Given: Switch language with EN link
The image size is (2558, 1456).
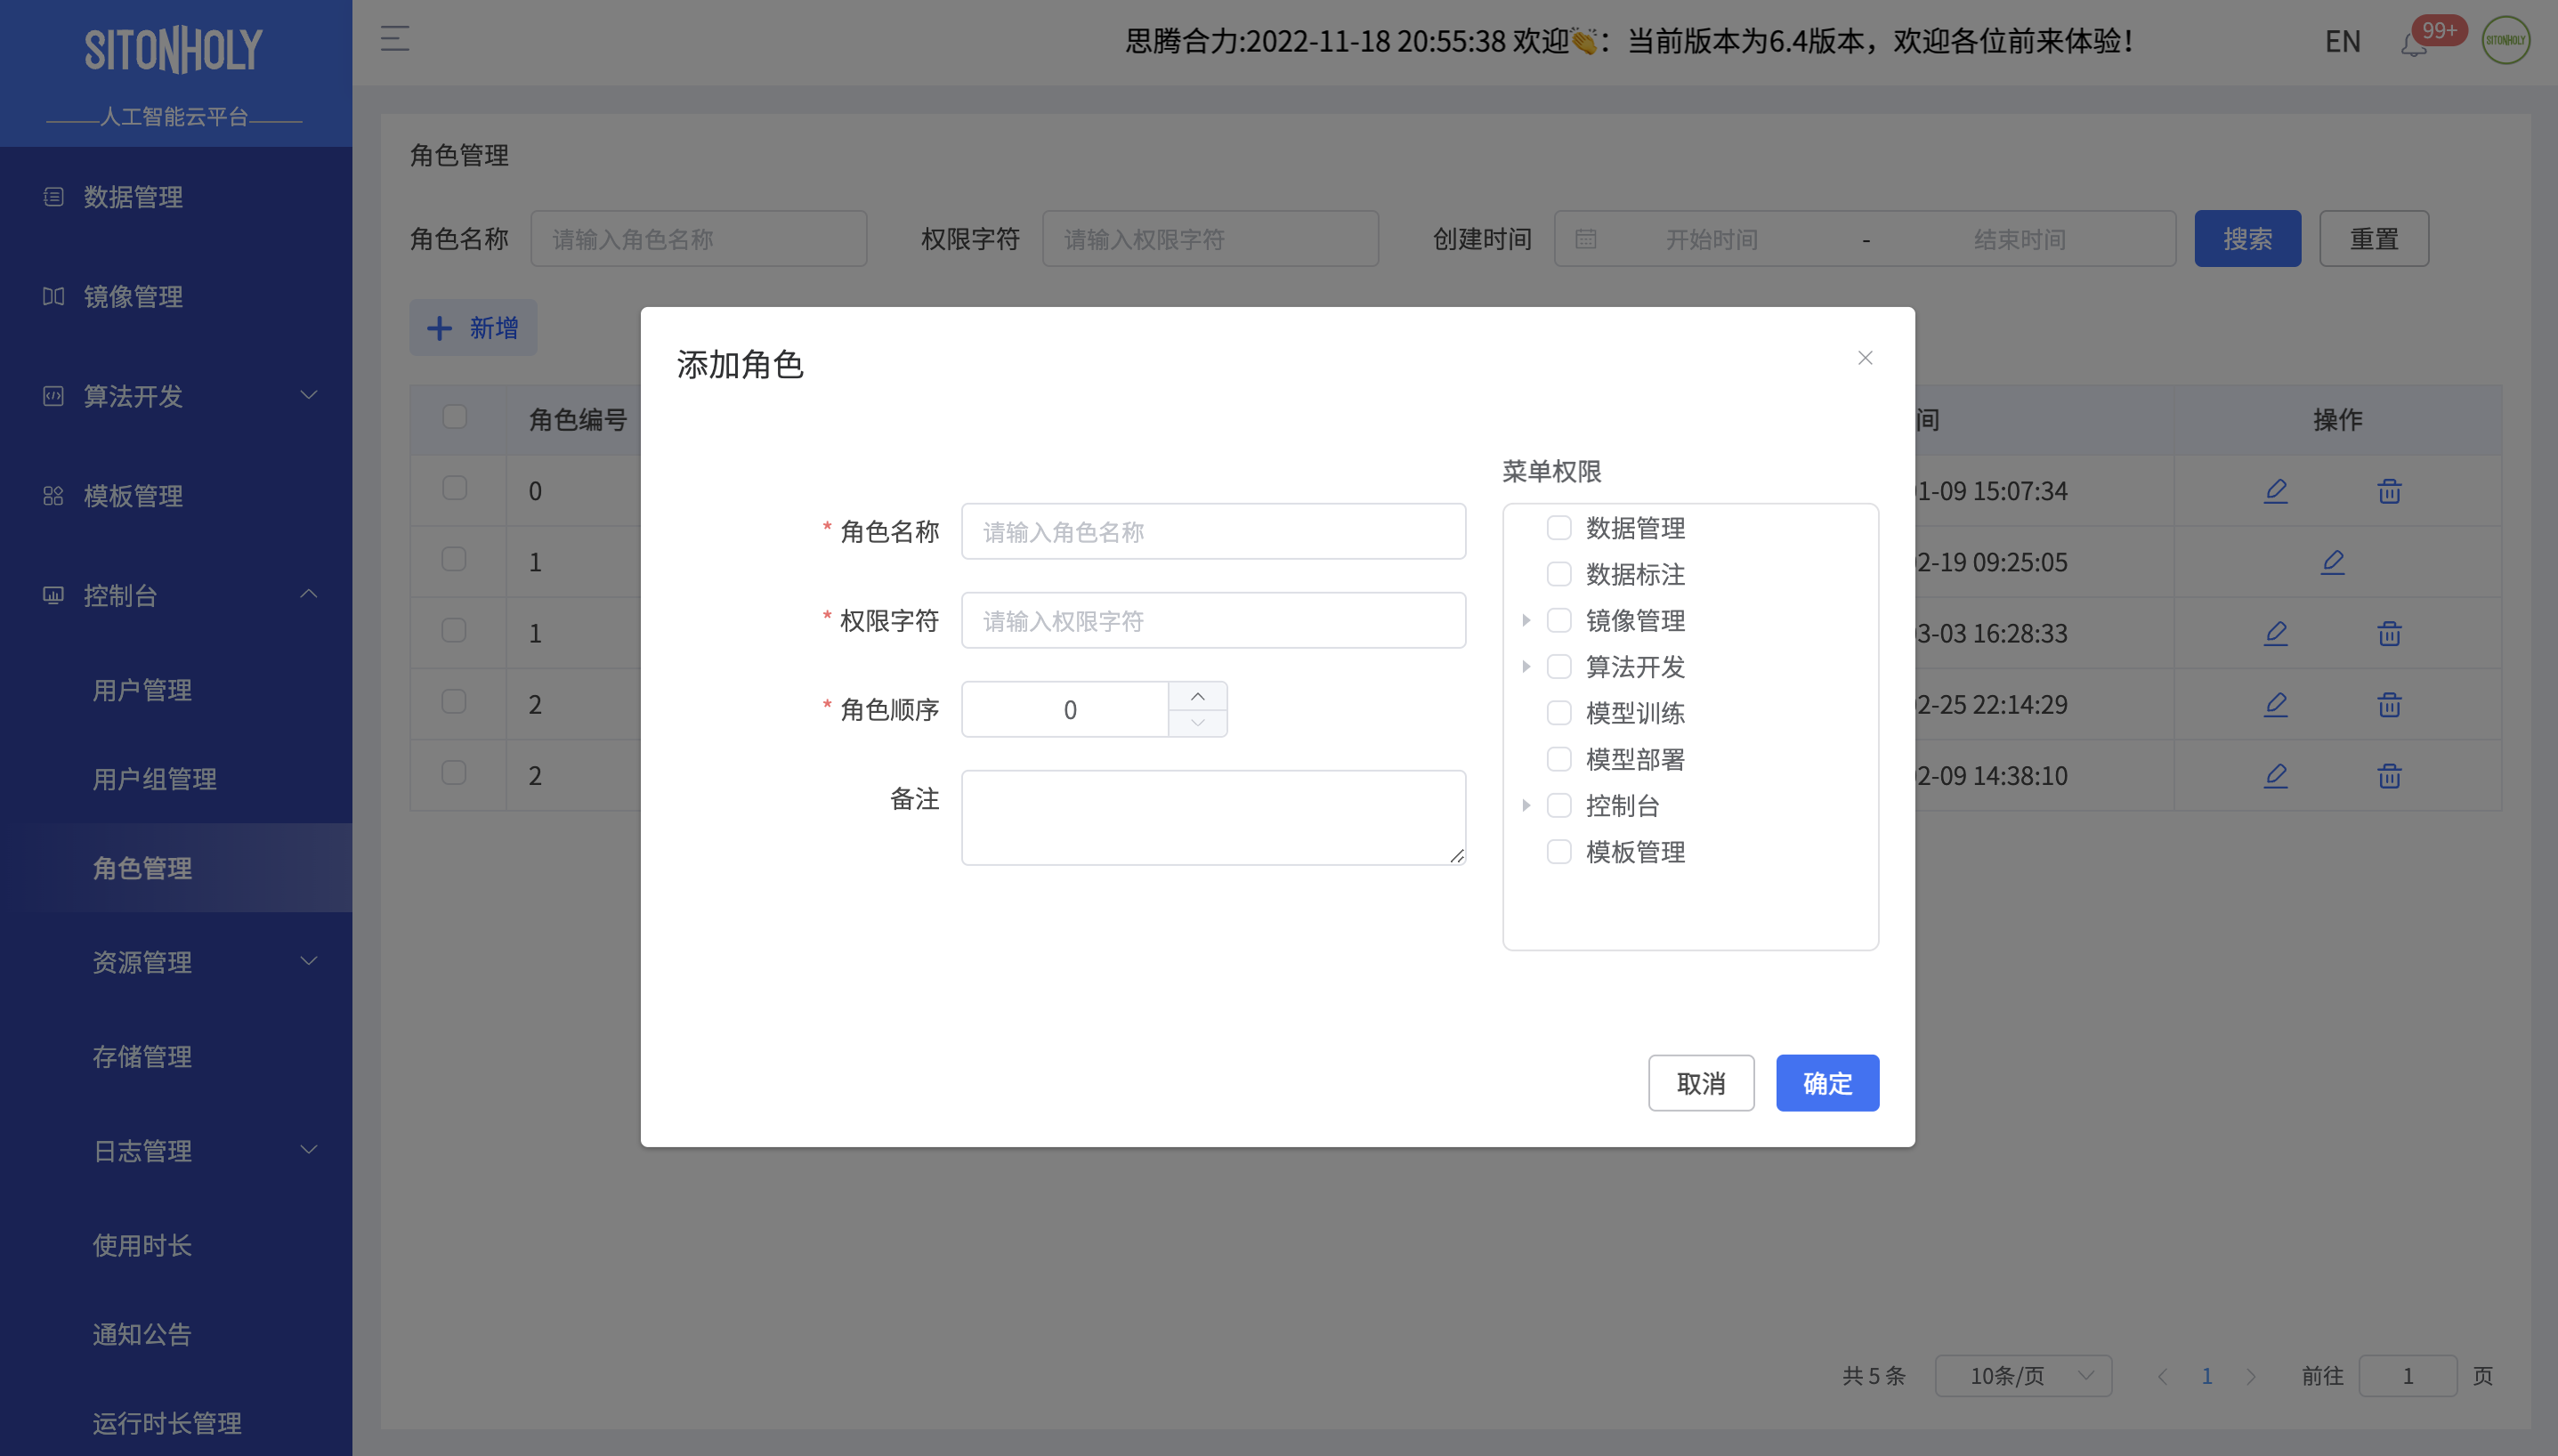Looking at the screenshot, I should point(2342,41).
